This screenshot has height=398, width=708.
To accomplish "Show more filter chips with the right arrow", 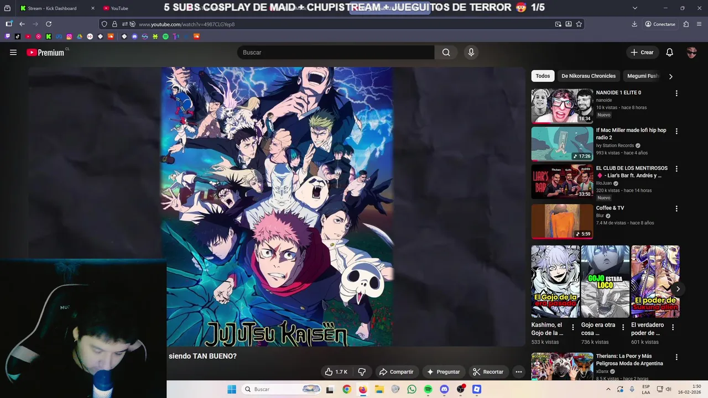I will click(670, 76).
